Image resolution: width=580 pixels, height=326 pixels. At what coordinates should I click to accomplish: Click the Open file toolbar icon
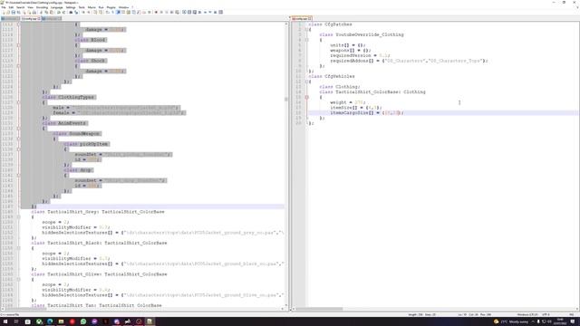click(x=8, y=12)
